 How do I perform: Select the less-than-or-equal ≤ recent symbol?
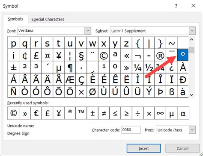coord(115,113)
